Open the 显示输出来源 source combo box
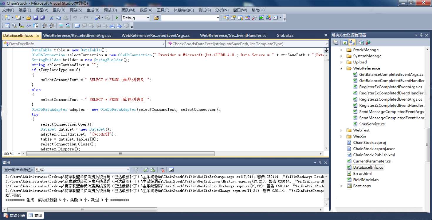432x220 pixels. pyautogui.click(x=82, y=170)
